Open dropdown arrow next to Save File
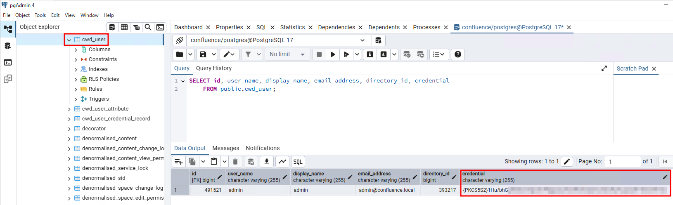Screen dimensions: 673x205 point(214,54)
